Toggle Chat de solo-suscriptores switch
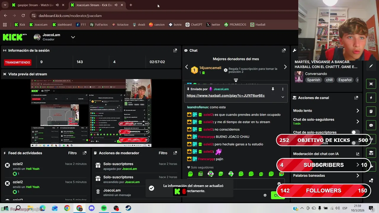This screenshot has width=379, height=213. pyautogui.click(x=355, y=132)
